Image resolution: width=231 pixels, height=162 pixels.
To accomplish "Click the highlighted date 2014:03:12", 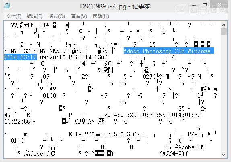I will pyautogui.click(x=21, y=57).
